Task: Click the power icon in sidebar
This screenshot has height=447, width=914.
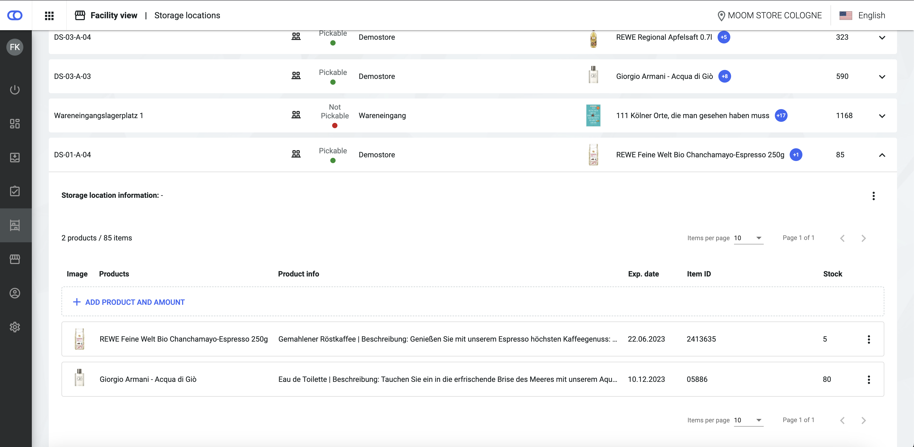Action: click(x=15, y=90)
